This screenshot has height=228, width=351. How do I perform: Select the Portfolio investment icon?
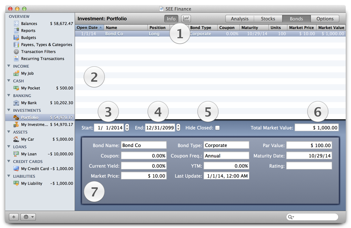(16, 117)
